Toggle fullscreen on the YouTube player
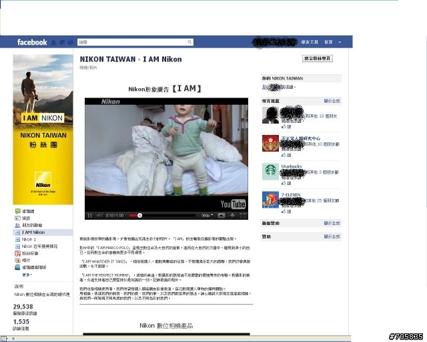 (243, 216)
